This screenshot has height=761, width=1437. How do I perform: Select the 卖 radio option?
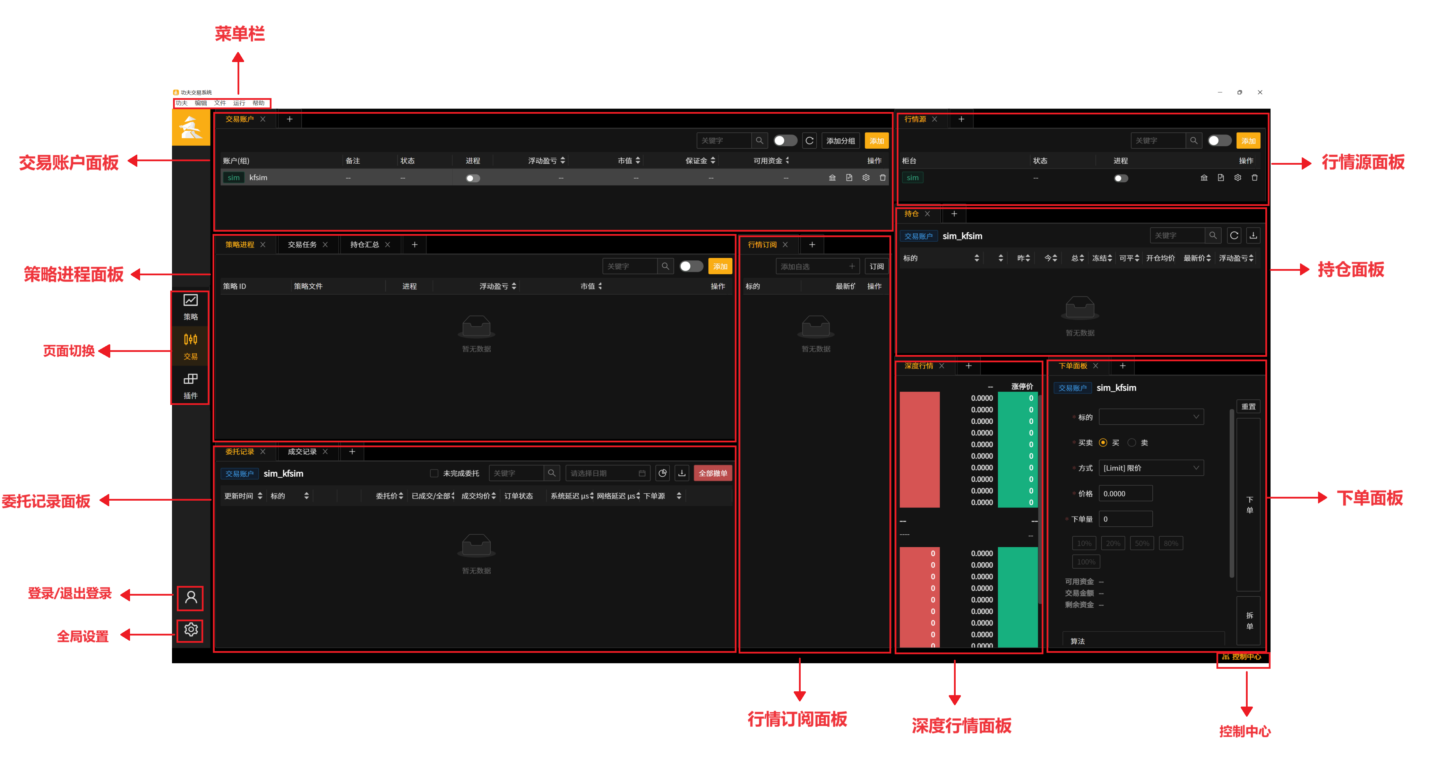1131,442
